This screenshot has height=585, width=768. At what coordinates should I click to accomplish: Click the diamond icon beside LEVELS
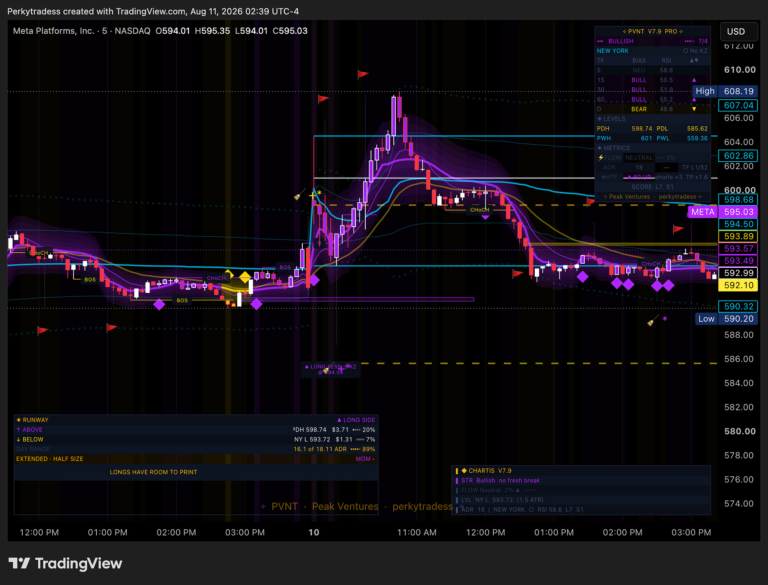[x=599, y=119]
